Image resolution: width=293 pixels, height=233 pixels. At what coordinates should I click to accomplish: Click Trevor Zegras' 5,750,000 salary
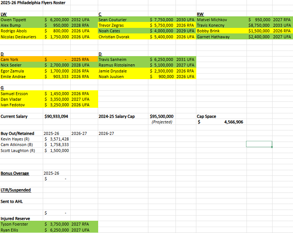(x=162, y=25)
